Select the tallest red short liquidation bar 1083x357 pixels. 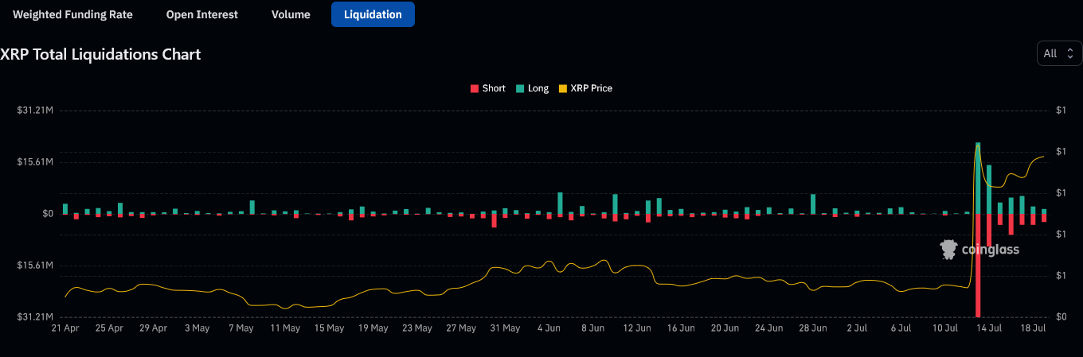point(978,265)
